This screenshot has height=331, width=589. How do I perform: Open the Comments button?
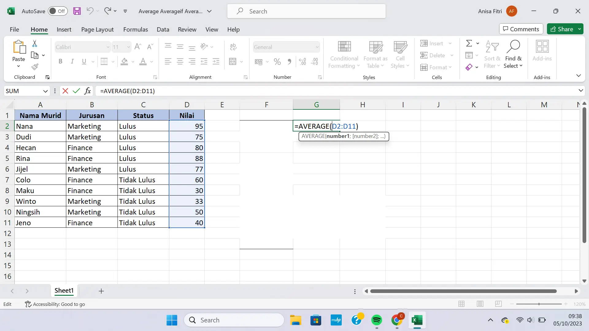click(521, 29)
